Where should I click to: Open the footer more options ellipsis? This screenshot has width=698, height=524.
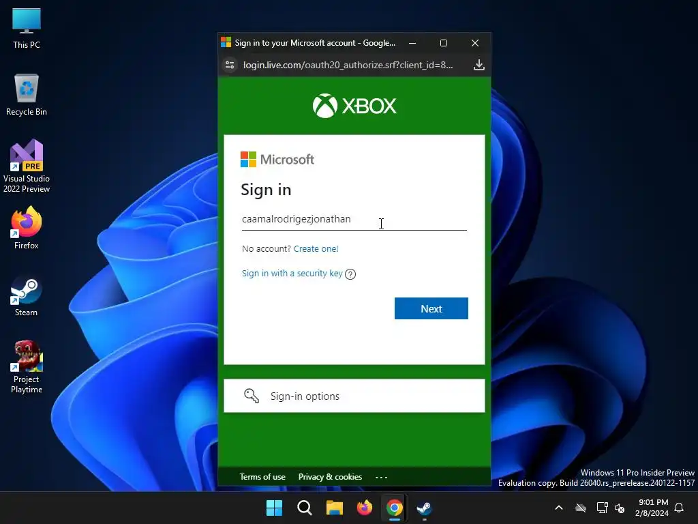tap(382, 477)
